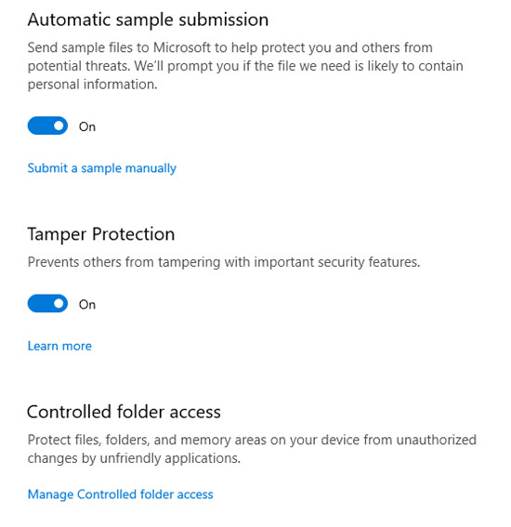Click changes by unfriendly applications text line
511x527 pixels.
pyautogui.click(x=134, y=458)
